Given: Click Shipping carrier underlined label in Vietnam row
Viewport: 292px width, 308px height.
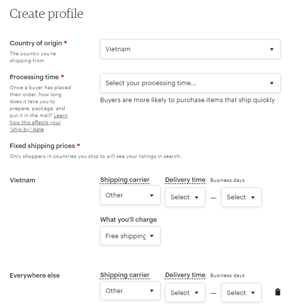Looking at the screenshot, I should [x=125, y=180].
